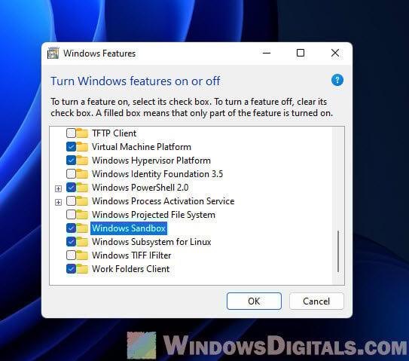Select the Windows PowerShell 2.0 label
The image size is (409, 361).
tap(140, 188)
